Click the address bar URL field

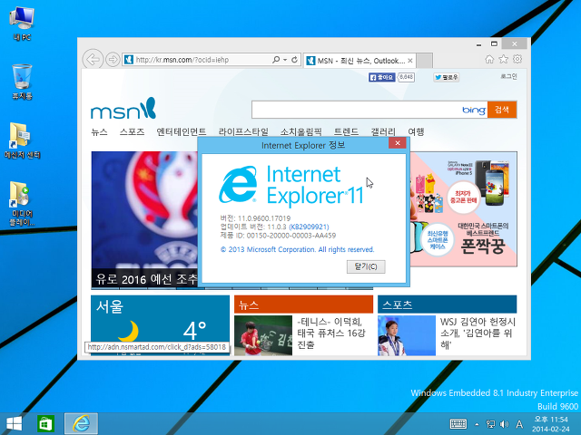(x=202, y=60)
